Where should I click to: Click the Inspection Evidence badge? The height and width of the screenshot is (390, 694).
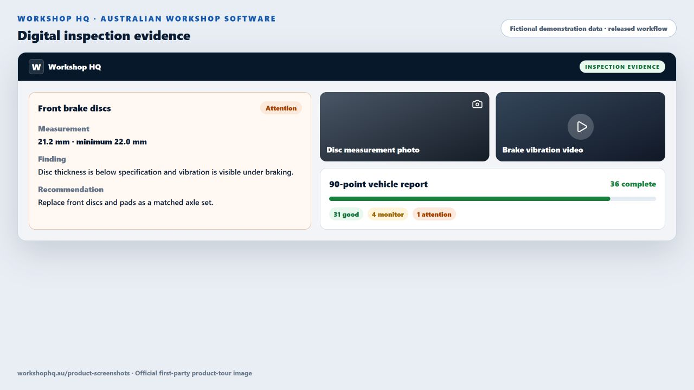[622, 67]
